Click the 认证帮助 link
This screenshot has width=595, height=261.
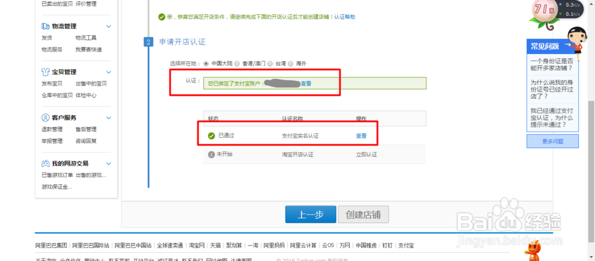pyautogui.click(x=345, y=17)
